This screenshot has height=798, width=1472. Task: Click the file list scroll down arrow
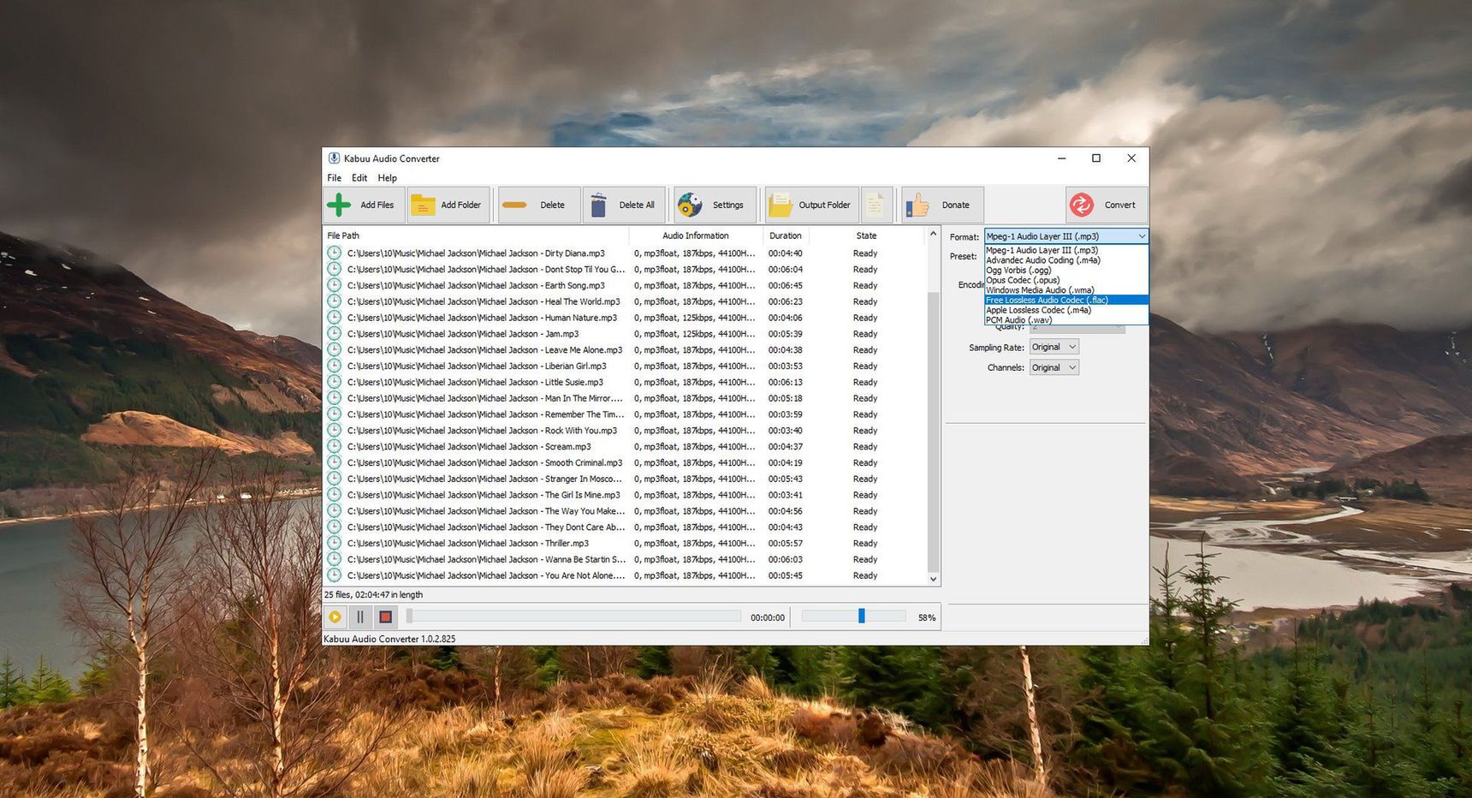pos(934,579)
